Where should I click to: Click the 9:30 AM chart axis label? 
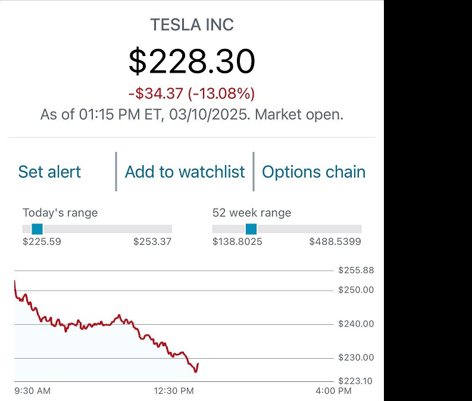[32, 391]
